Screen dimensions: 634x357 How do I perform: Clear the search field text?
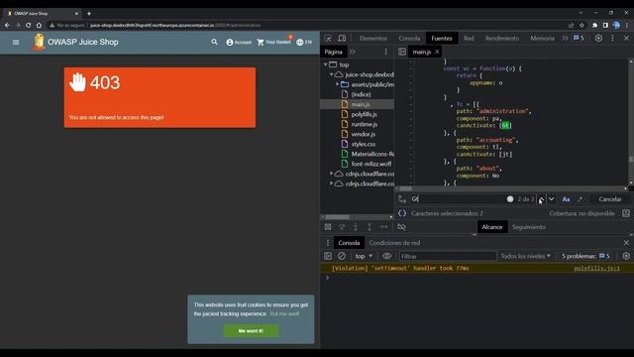point(510,198)
